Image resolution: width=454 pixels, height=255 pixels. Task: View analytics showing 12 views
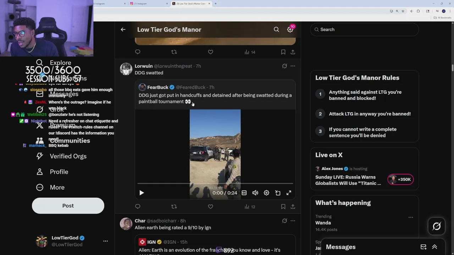click(250, 206)
